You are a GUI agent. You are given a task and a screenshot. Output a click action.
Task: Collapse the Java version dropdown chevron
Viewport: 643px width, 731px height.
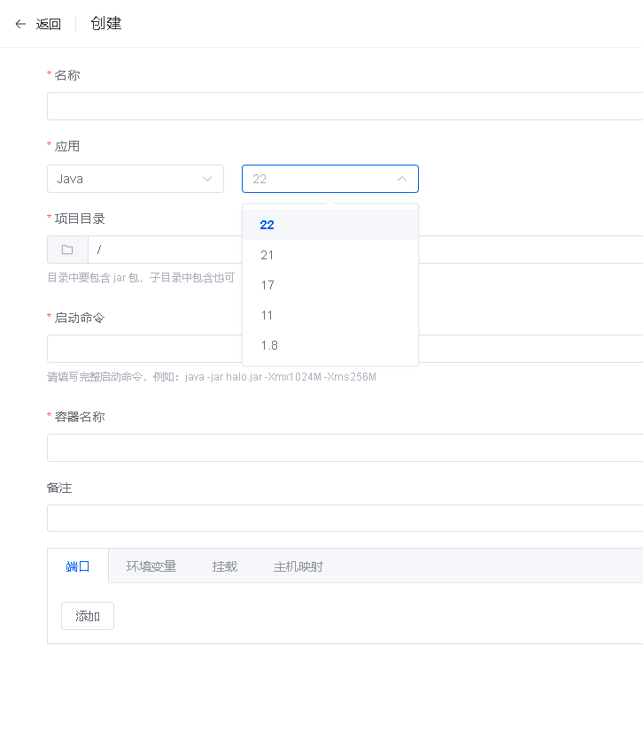point(402,179)
